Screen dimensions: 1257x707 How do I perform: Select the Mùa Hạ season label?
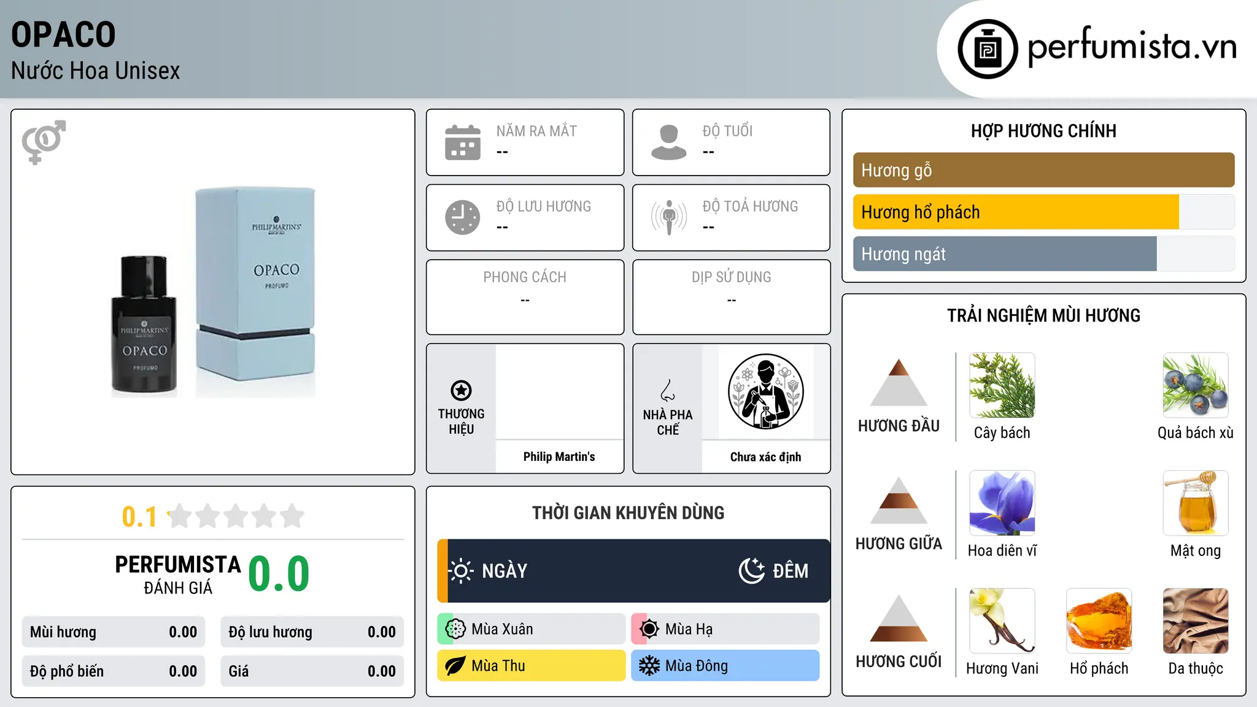coord(689,629)
